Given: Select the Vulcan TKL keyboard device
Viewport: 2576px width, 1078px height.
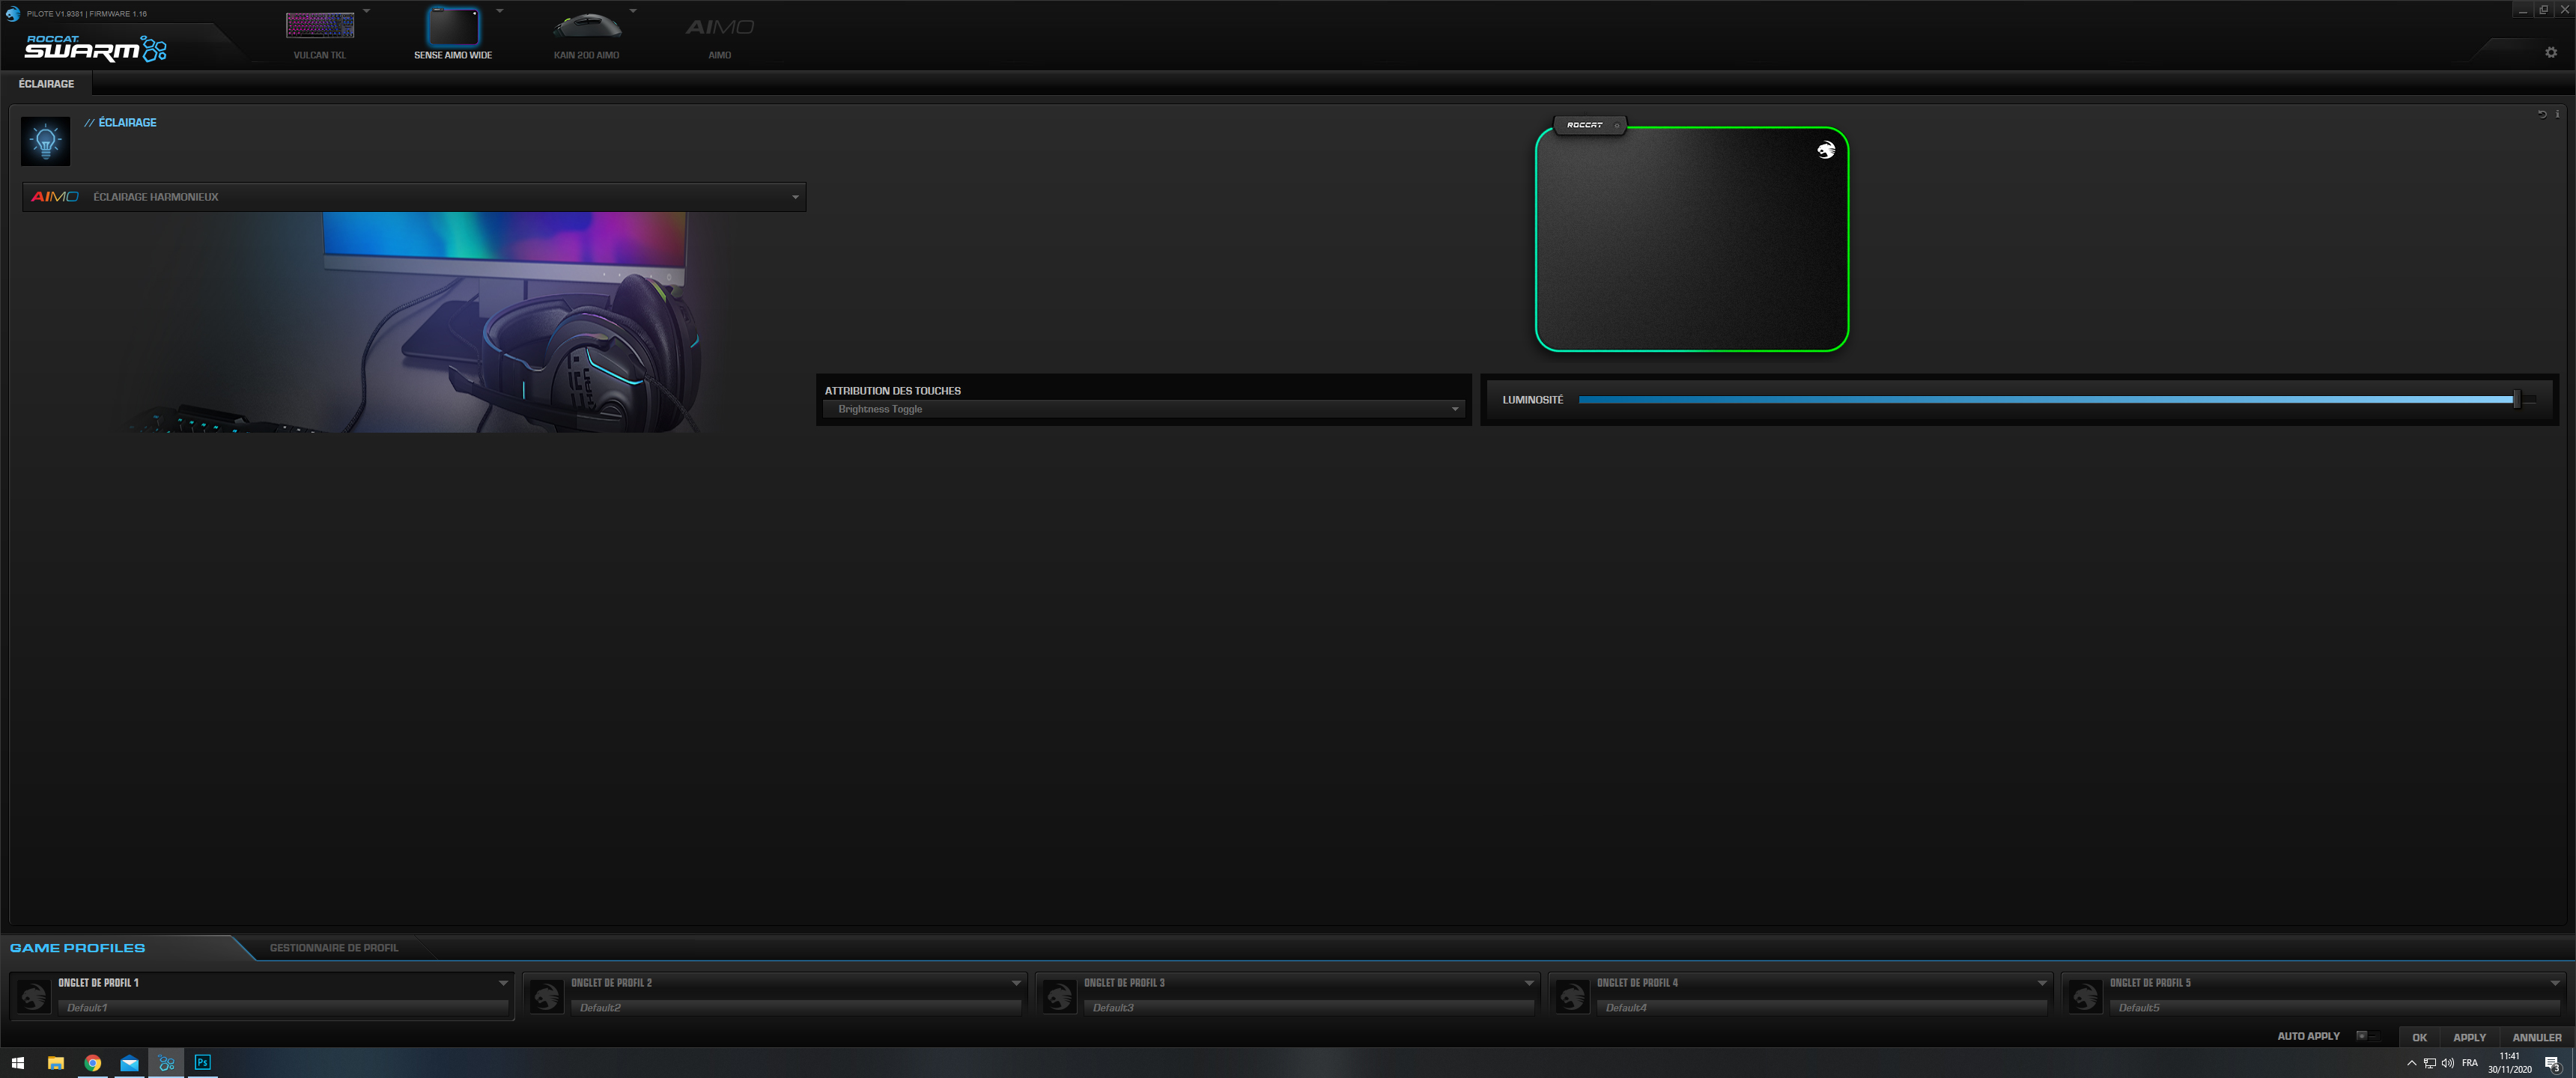Looking at the screenshot, I should tap(320, 25).
